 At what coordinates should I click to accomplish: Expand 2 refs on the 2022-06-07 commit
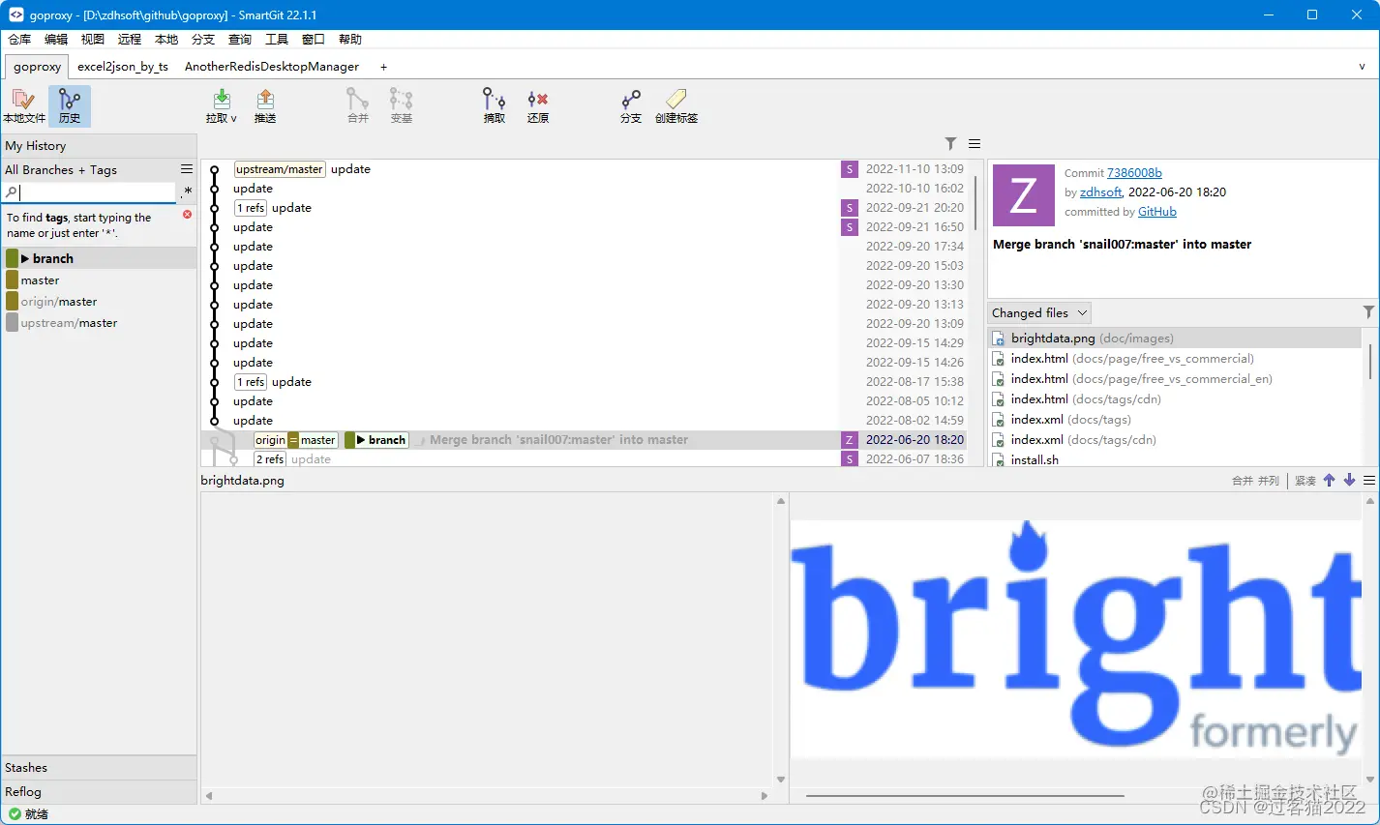pyautogui.click(x=270, y=459)
